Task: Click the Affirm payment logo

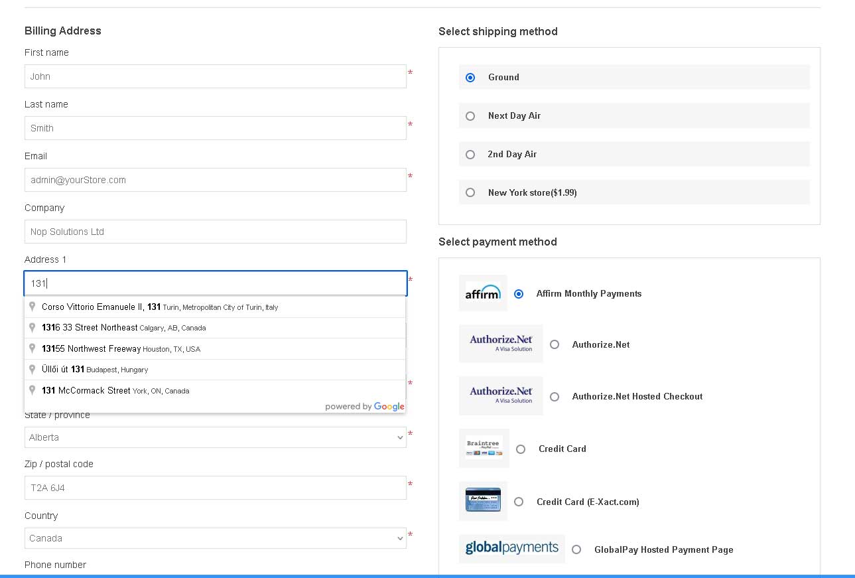Action: [x=483, y=293]
